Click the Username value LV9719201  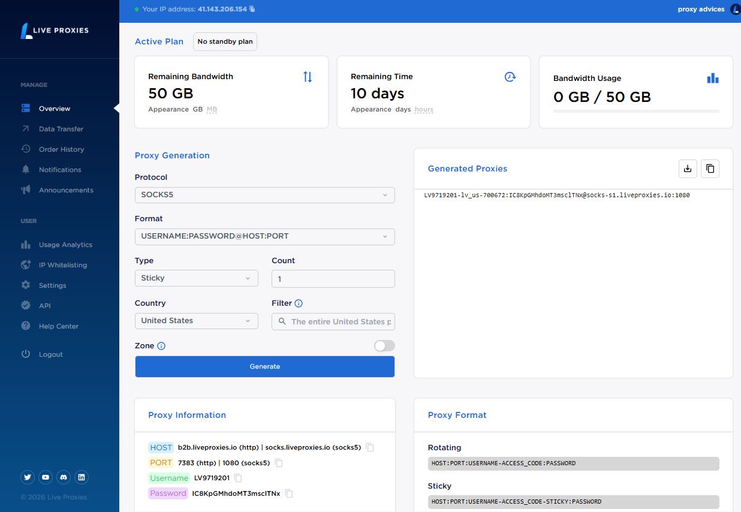(212, 478)
